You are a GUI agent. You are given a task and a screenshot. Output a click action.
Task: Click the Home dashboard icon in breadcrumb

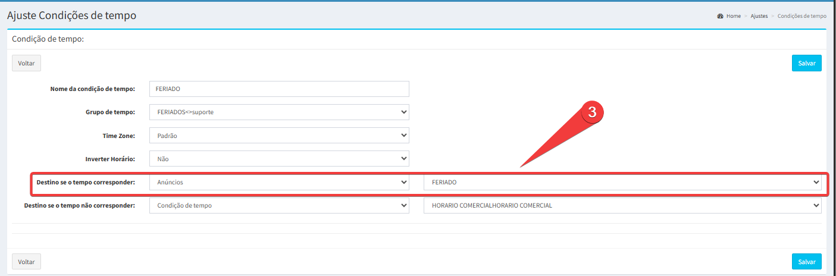pyautogui.click(x=720, y=16)
